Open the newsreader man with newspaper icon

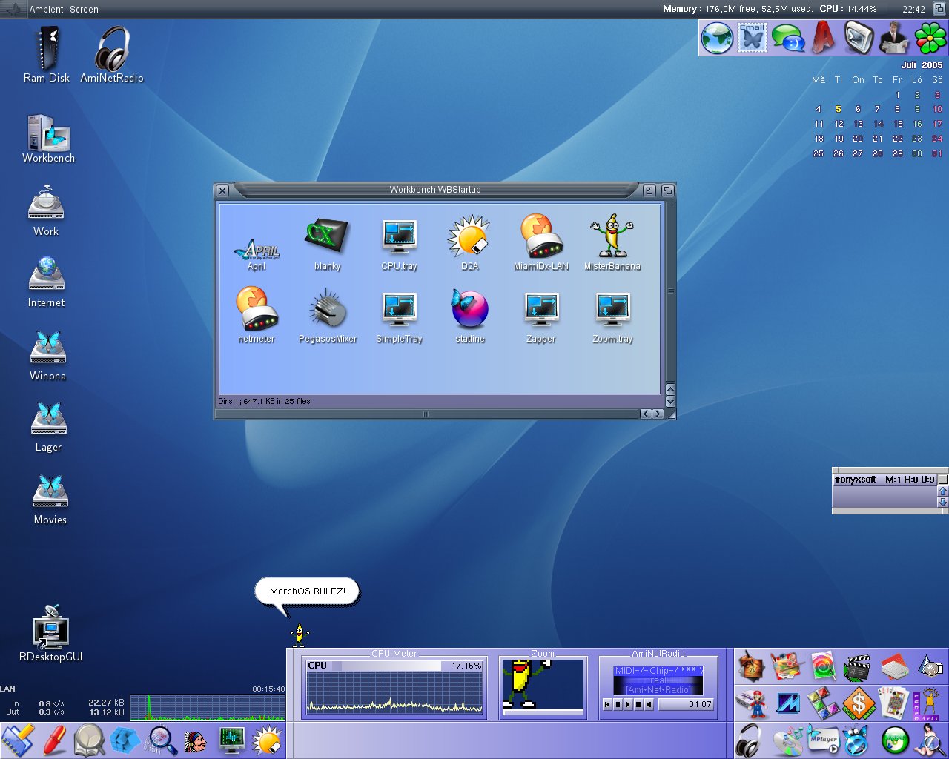click(894, 38)
